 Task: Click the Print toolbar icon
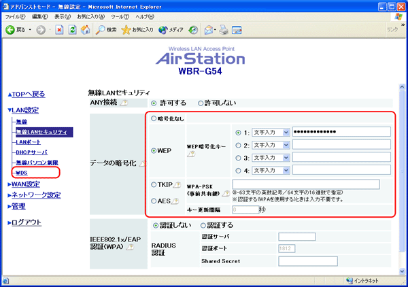[224, 30]
